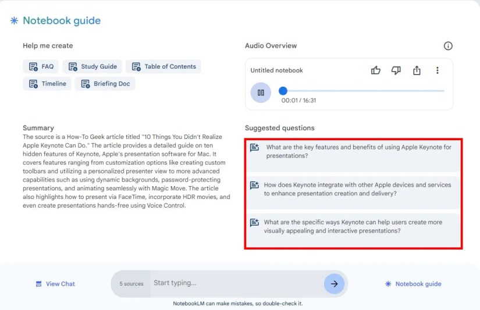Click the FAQ button's note icon

[33, 66]
